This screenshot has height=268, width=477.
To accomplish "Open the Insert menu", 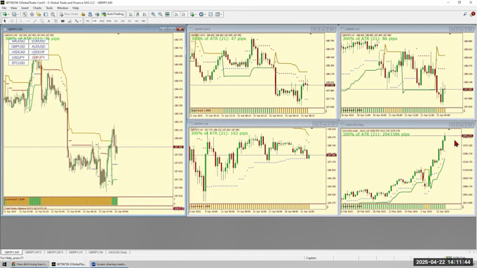I will coord(25,8).
